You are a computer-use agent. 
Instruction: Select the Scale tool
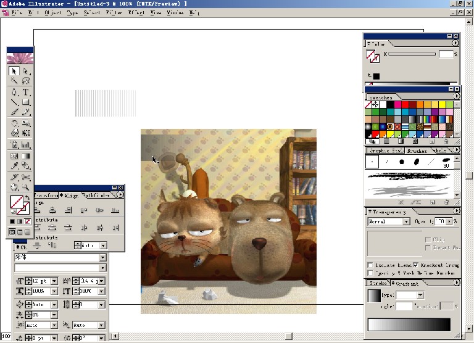coord(26,123)
